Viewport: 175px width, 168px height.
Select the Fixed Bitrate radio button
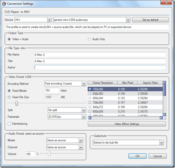9,91
